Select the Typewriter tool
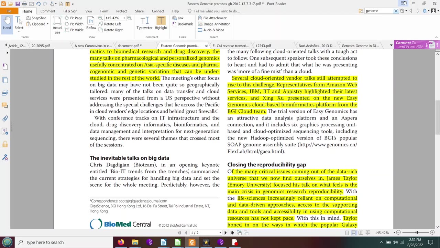 tap(144, 23)
